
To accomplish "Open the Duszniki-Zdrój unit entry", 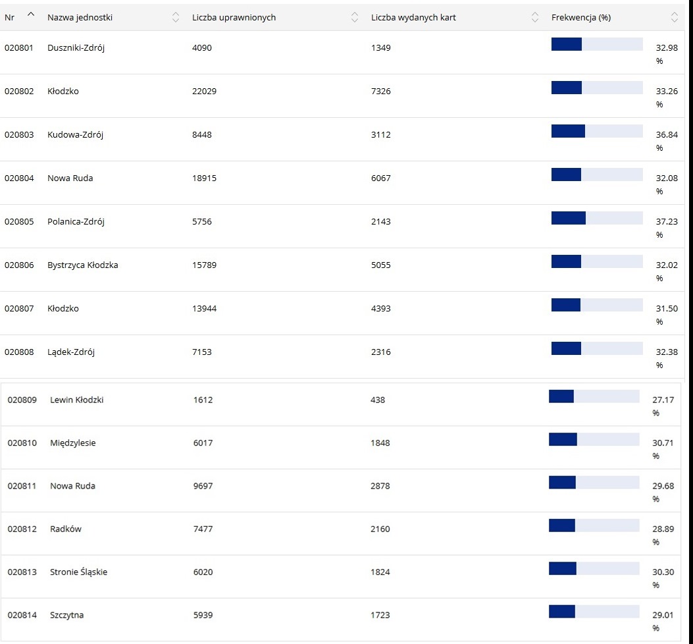I will click(x=76, y=48).
